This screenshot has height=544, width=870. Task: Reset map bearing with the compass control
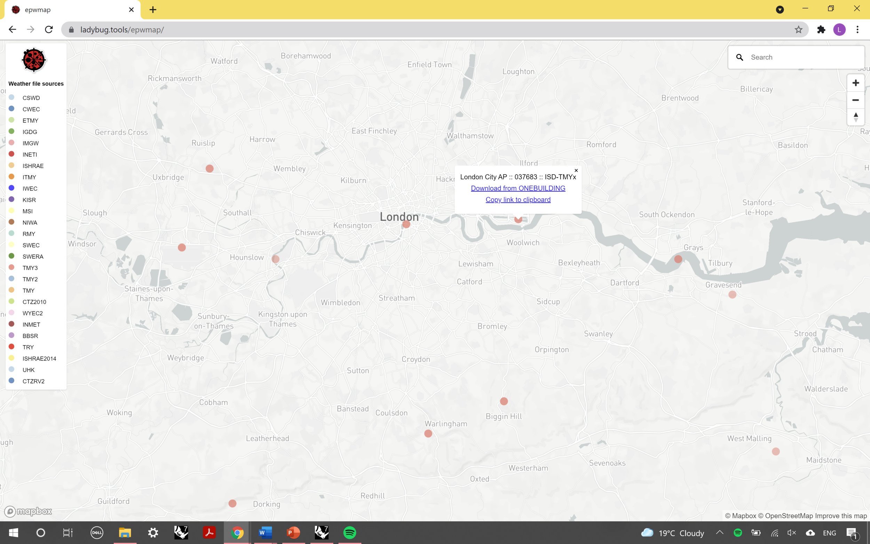point(856,117)
